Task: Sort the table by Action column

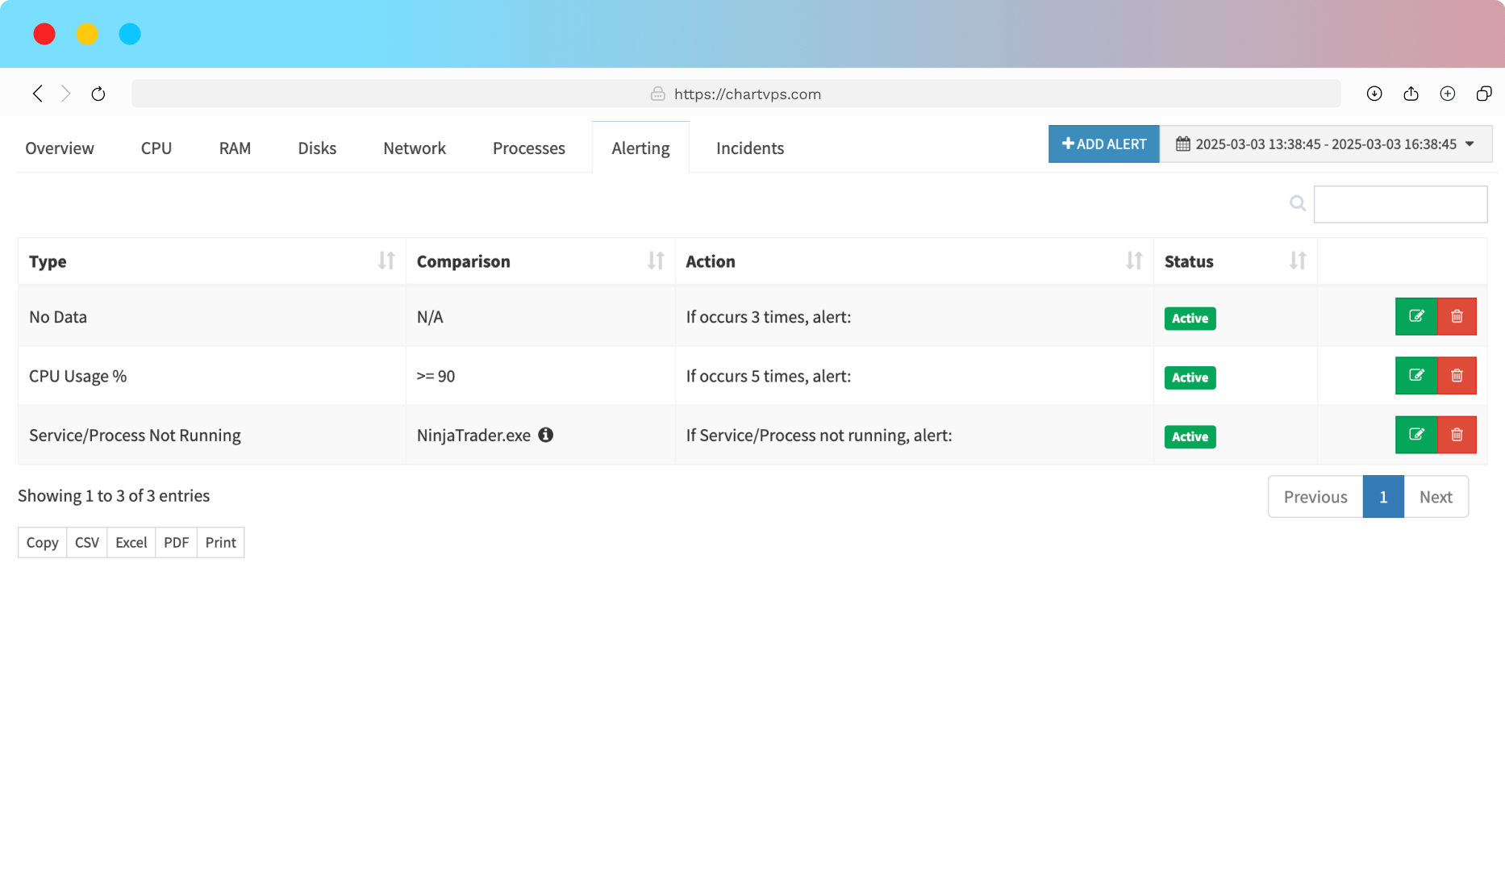Action: tap(1134, 261)
